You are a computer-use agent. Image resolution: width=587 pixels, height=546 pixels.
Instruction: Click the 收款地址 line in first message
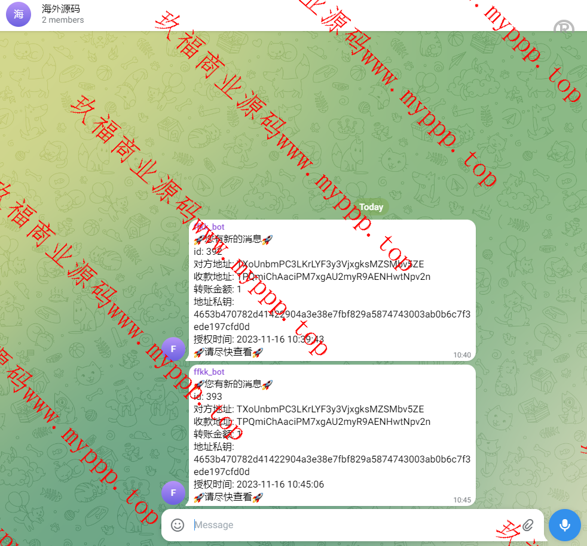tap(311, 277)
